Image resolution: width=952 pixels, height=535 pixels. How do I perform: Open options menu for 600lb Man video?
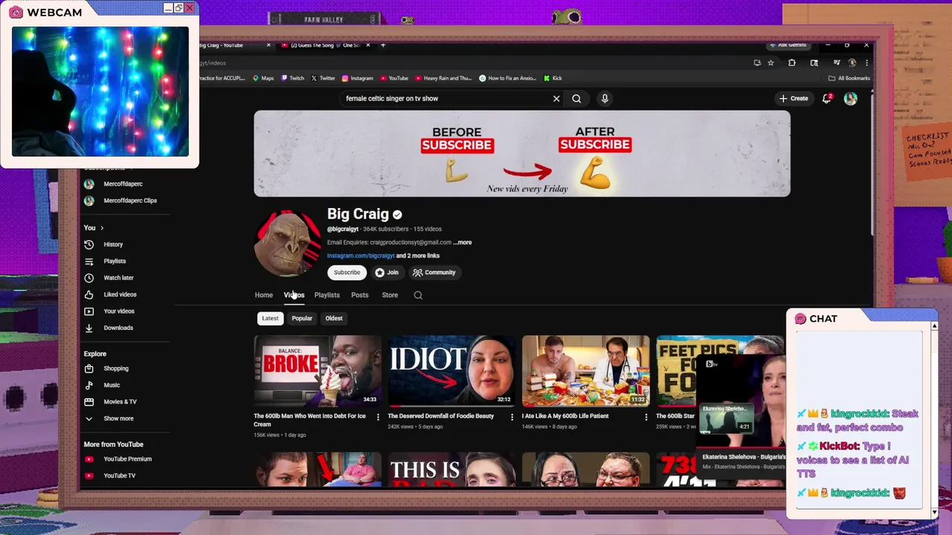pos(377,417)
